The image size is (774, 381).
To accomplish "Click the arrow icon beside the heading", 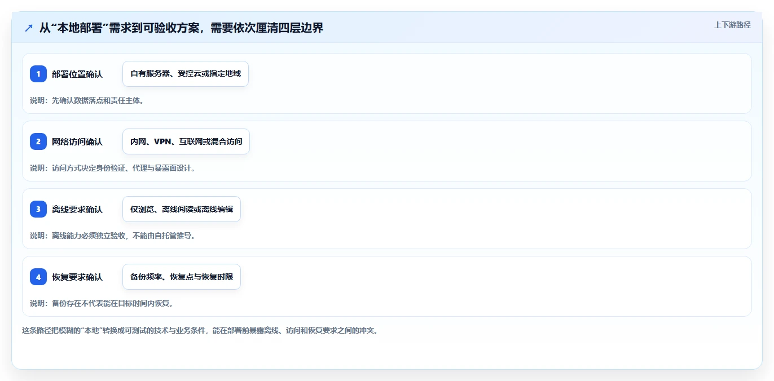I will click(29, 28).
